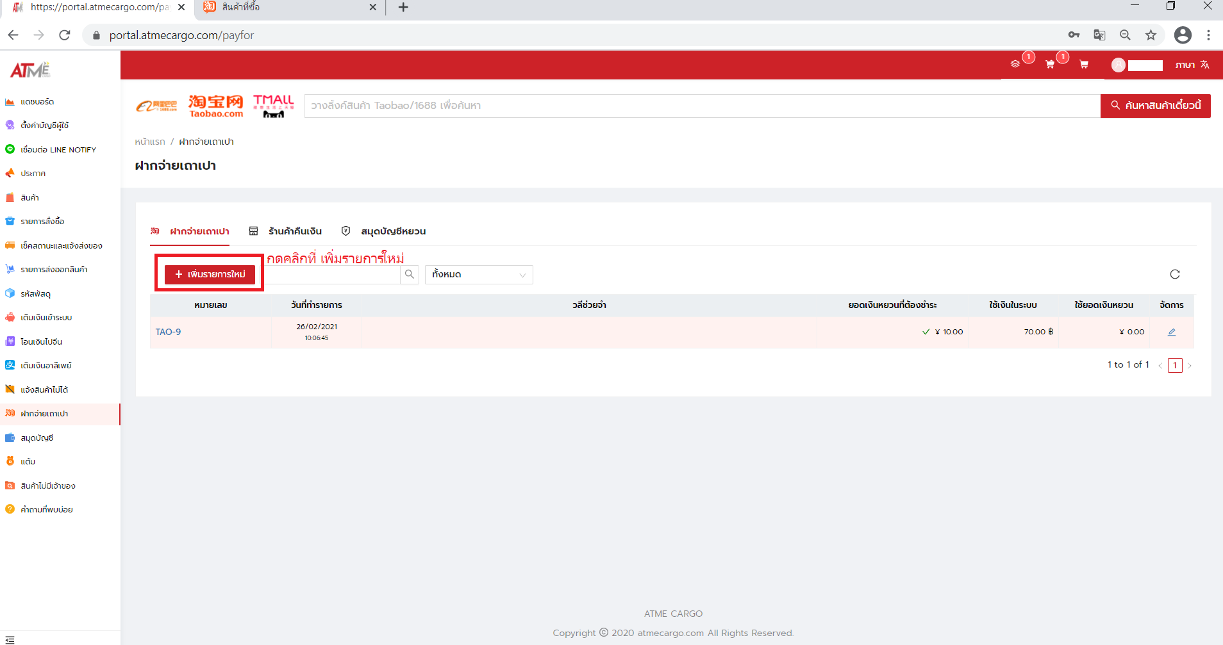Switch to the สมุดบัญชีหยวน tab
Image resolution: width=1223 pixels, height=645 pixels.
392,231
